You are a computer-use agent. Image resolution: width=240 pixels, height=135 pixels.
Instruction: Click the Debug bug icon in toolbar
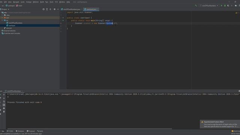225,6
